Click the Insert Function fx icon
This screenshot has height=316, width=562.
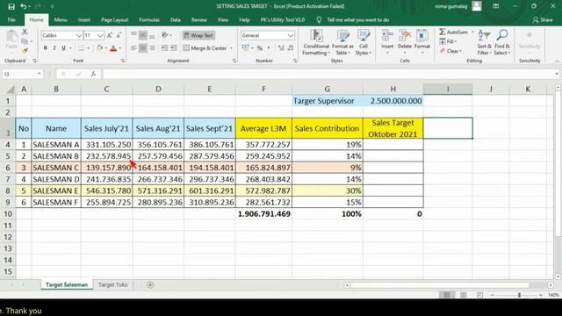pos(94,74)
